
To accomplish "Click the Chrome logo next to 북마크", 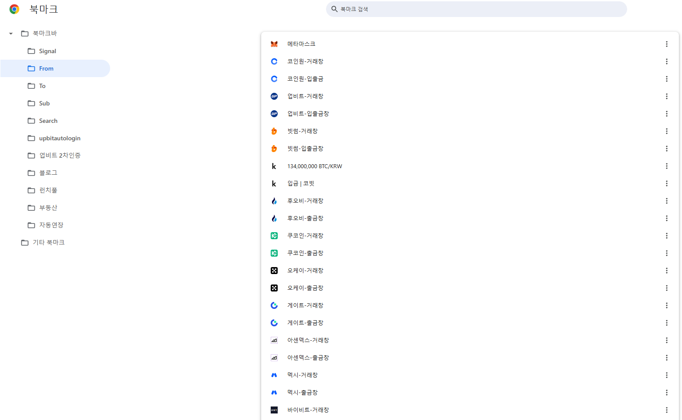I will [14, 9].
